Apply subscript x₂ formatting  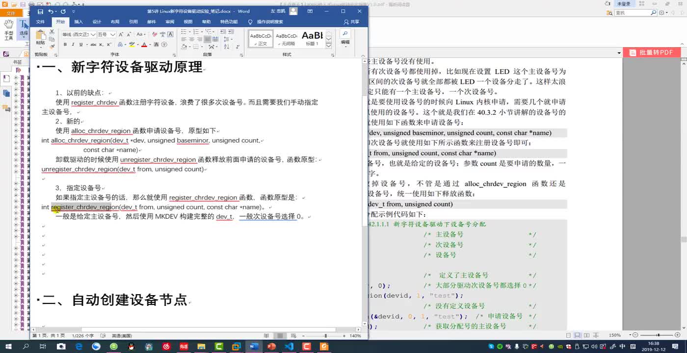(101, 45)
